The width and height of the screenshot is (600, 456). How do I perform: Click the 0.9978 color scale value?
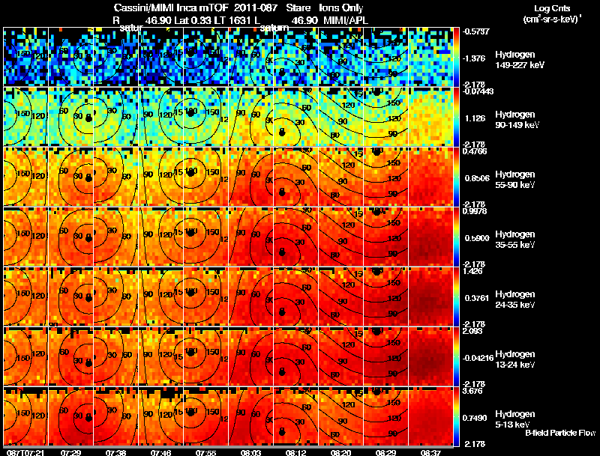tap(475, 211)
